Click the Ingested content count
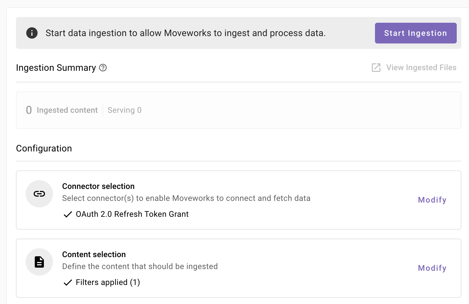This screenshot has width=469, height=304. click(29, 110)
